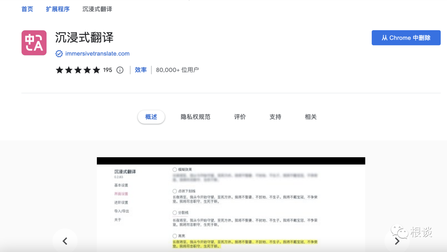
Task: Select the 点状下划线 radio button in preview
Action: (175, 191)
